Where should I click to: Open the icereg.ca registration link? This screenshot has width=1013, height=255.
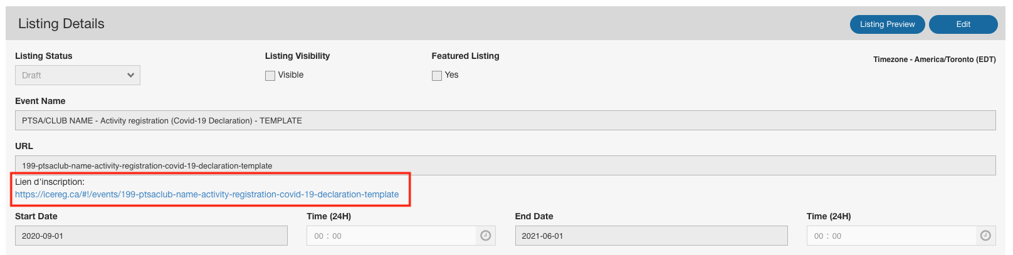tap(207, 194)
